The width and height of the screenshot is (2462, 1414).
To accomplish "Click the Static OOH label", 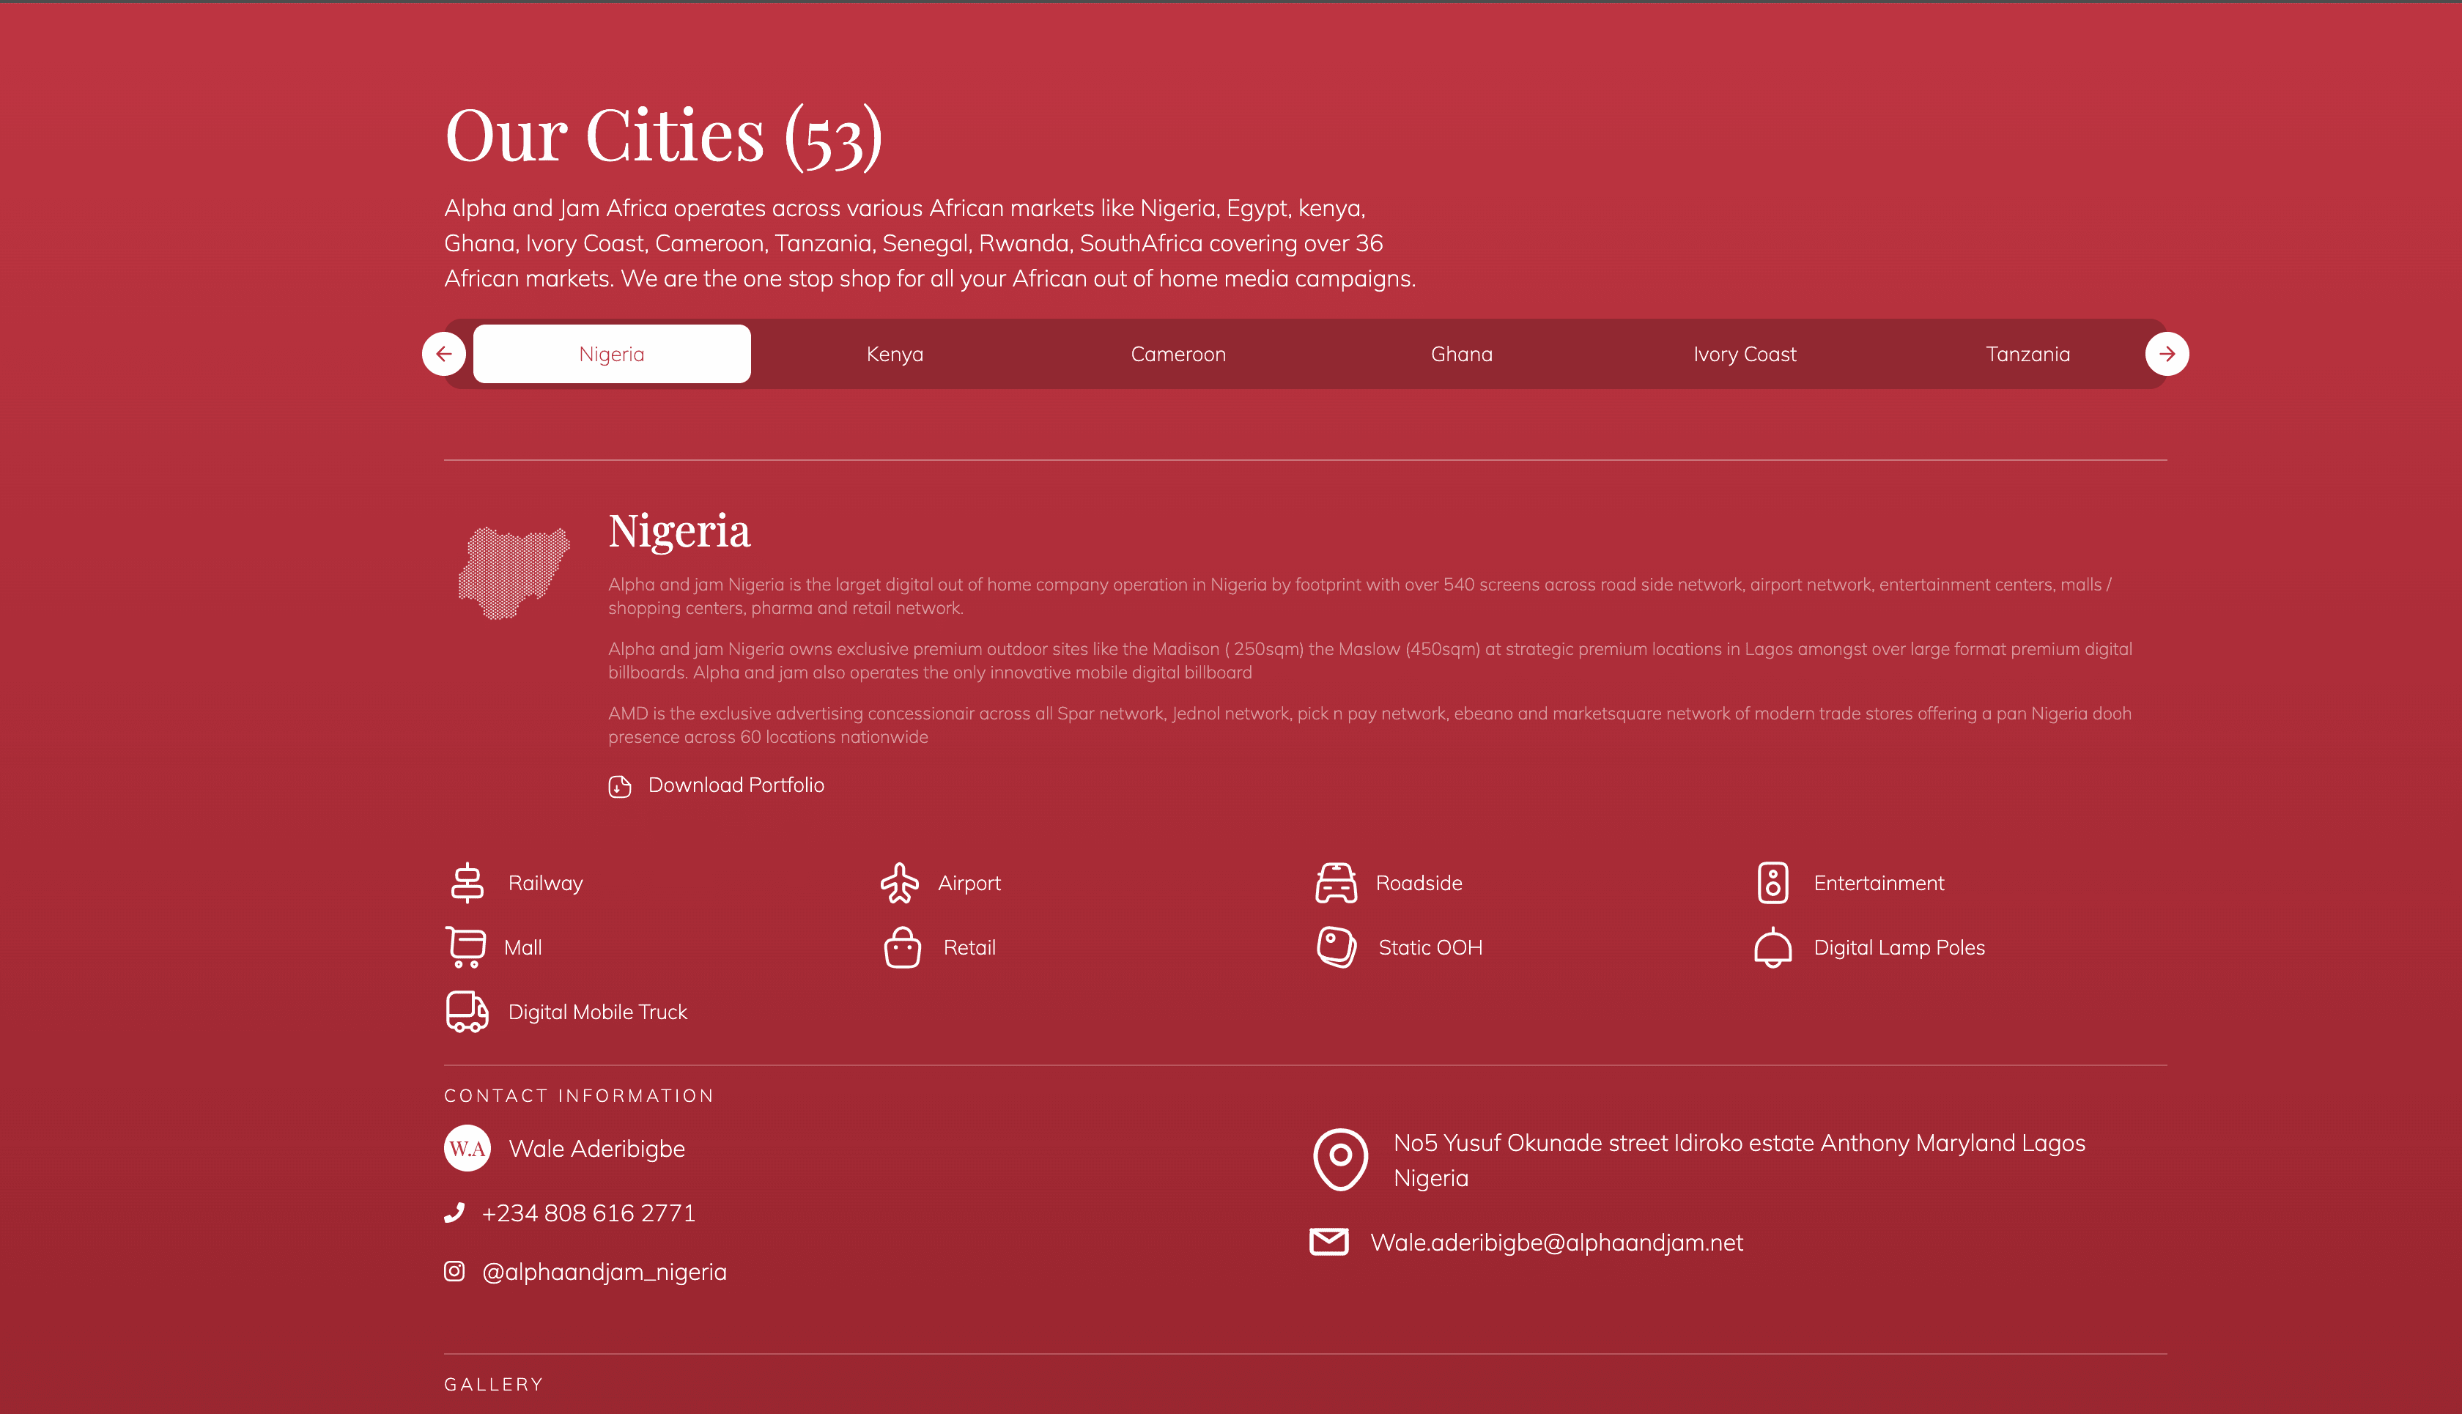I will 1430,947.
